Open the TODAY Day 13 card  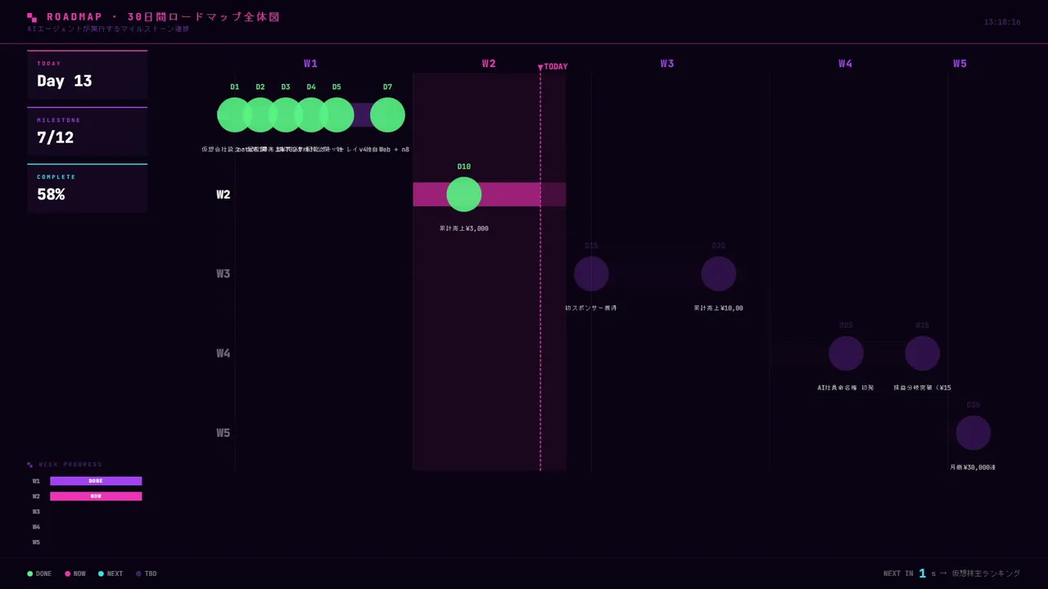tap(88, 74)
